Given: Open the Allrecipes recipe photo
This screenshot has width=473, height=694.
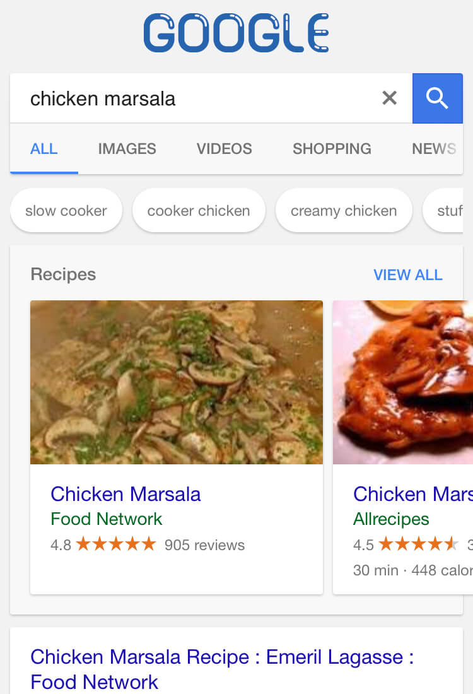Looking at the screenshot, I should pos(404,382).
